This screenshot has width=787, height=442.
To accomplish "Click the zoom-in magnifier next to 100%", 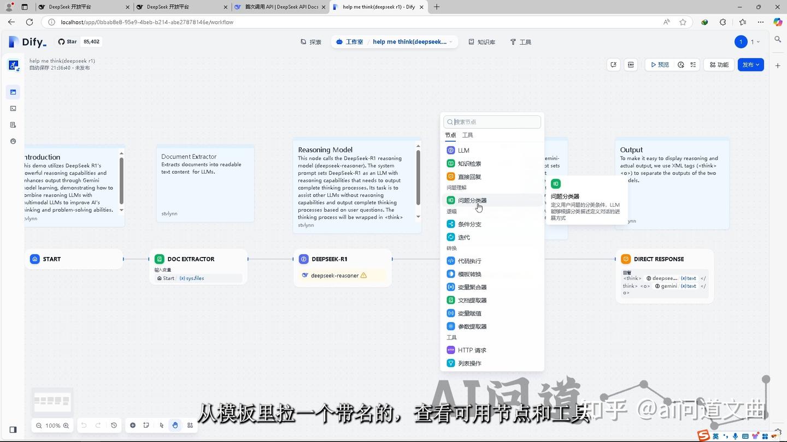I will [x=66, y=425].
